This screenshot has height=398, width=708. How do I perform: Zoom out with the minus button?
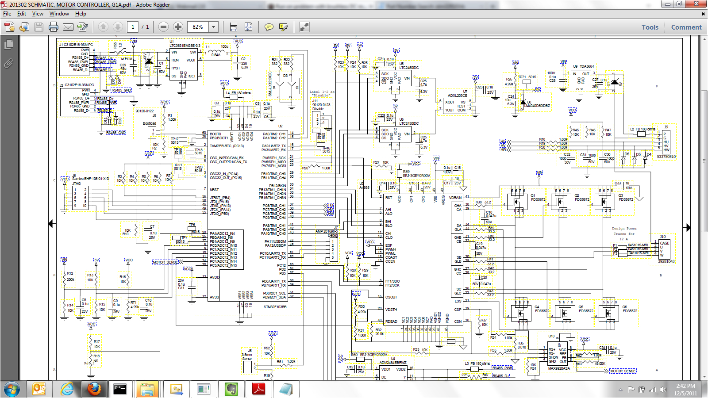(163, 27)
